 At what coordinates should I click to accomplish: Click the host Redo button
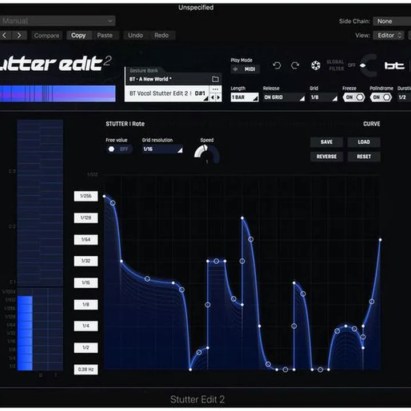click(x=162, y=35)
